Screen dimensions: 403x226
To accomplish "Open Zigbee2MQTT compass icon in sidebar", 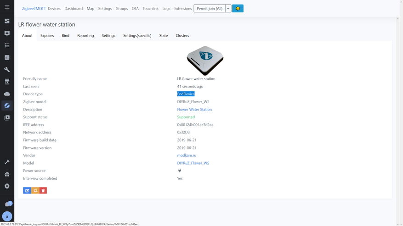I will tap(7, 106).
